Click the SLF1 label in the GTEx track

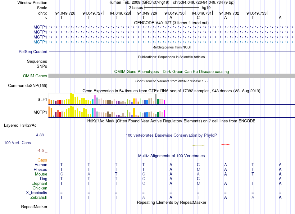click(x=42, y=100)
